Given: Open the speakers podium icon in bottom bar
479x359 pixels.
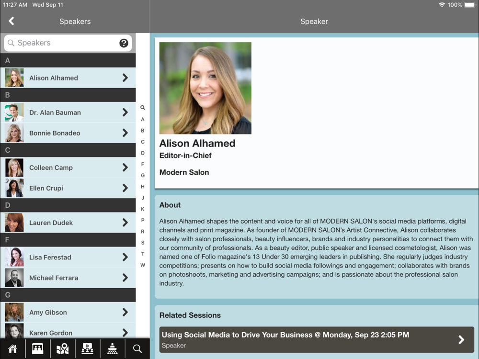Looking at the screenshot, I should (113, 348).
